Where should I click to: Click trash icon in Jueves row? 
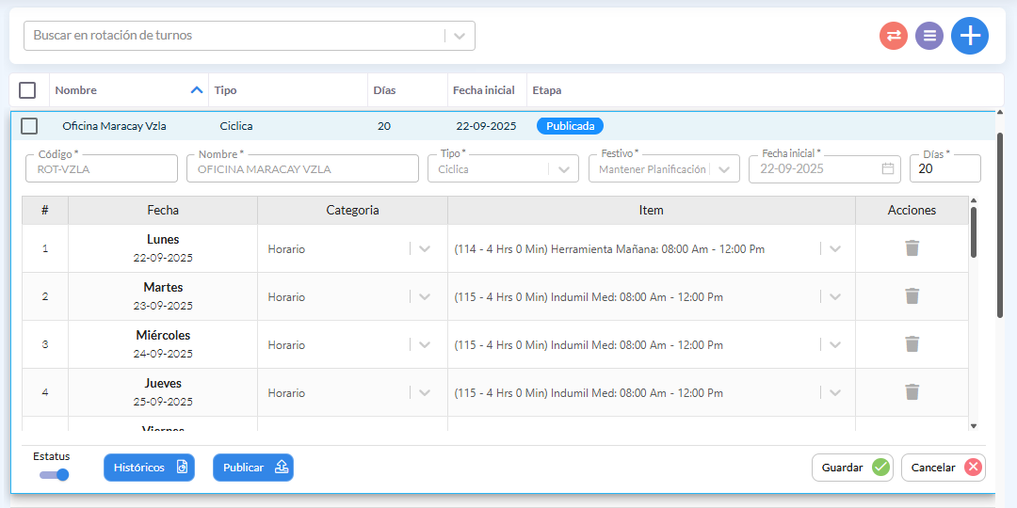click(912, 392)
